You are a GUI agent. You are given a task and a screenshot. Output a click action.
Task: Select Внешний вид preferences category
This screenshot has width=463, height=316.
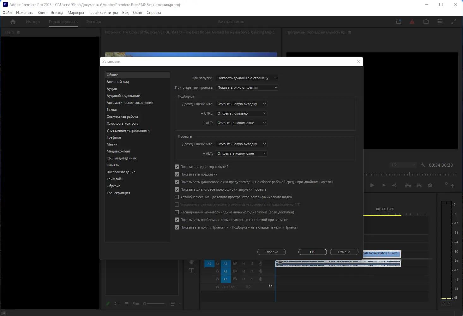138,82
